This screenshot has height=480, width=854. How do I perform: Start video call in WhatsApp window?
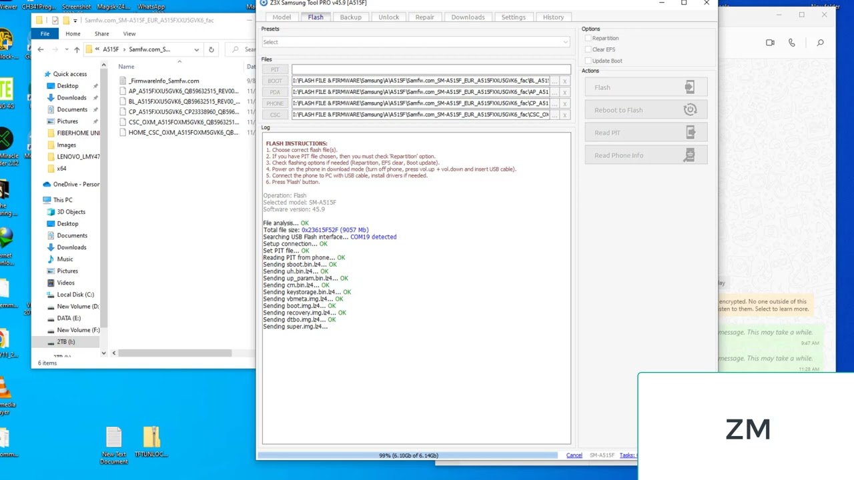(x=770, y=43)
